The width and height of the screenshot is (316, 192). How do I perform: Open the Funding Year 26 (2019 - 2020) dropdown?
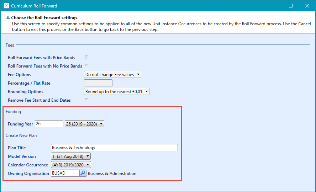pyautogui.click(x=84, y=124)
